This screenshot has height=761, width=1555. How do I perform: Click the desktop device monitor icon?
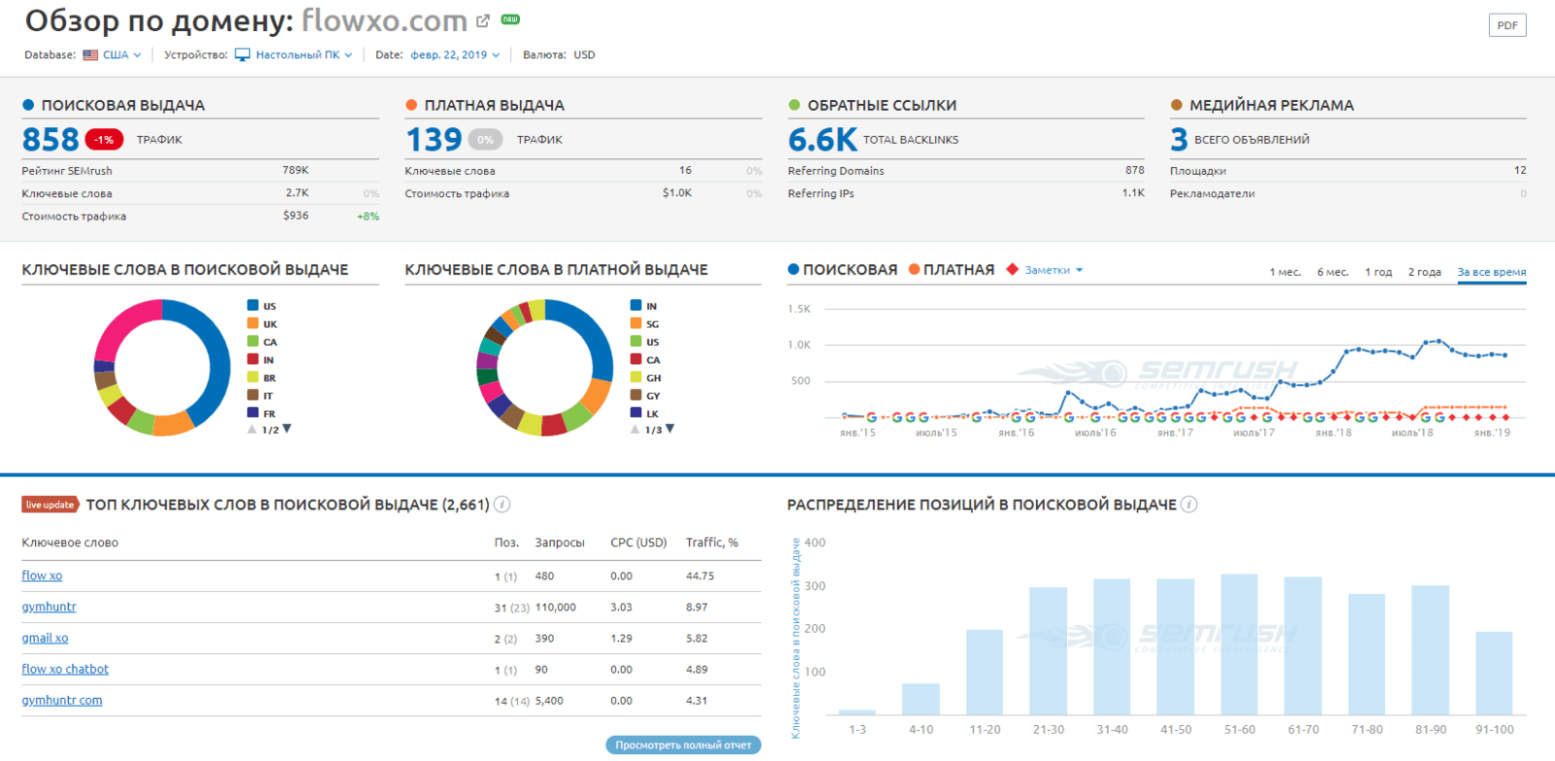point(243,55)
